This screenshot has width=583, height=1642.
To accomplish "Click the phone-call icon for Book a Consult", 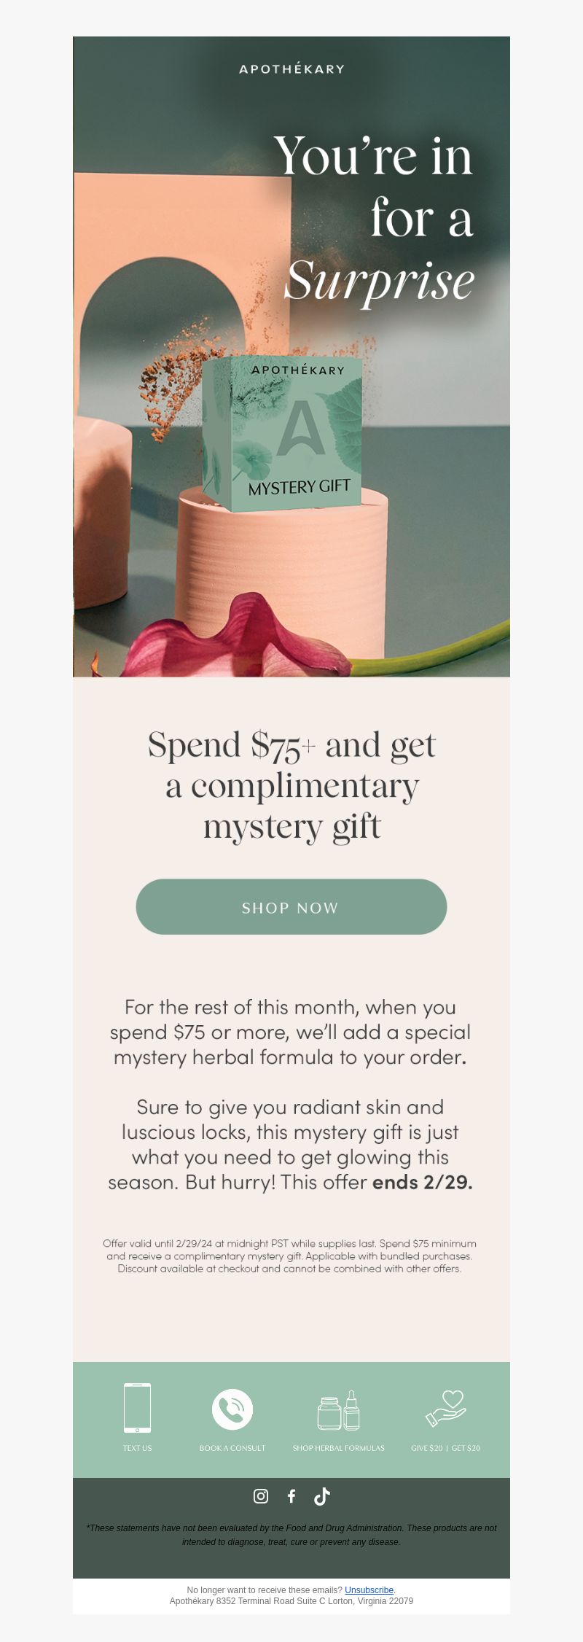I will tap(232, 1409).
